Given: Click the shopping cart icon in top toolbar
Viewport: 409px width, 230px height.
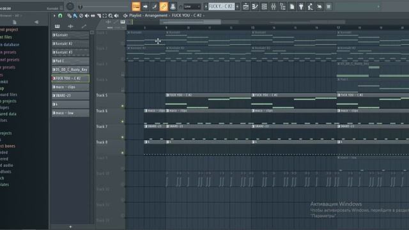Looking at the screenshot, I should (328, 6).
